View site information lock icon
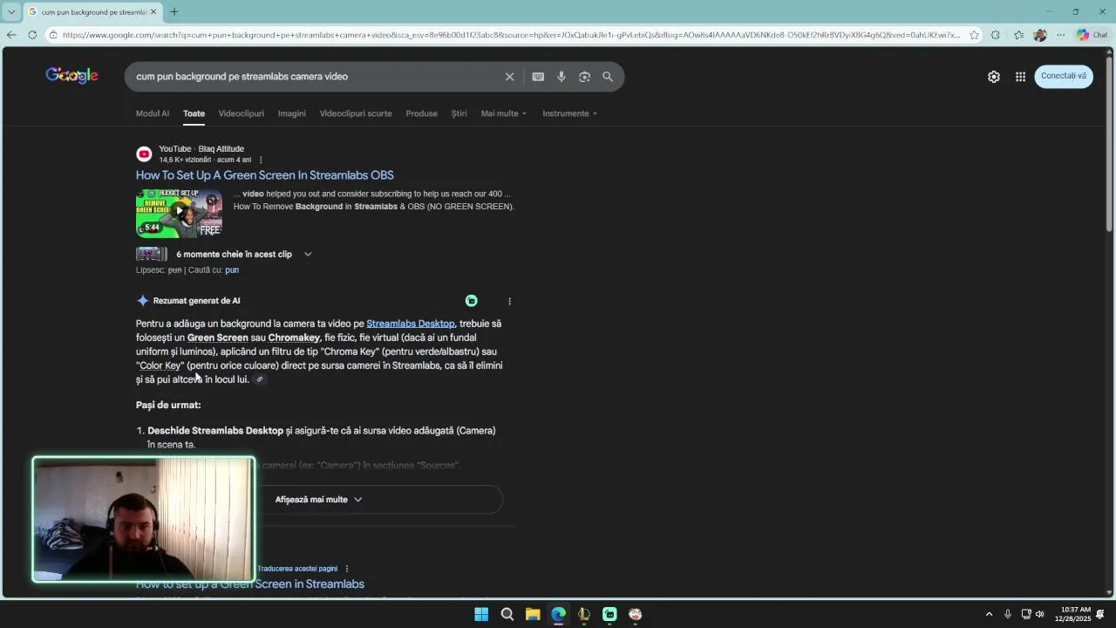The height and width of the screenshot is (628, 1116). [53, 35]
